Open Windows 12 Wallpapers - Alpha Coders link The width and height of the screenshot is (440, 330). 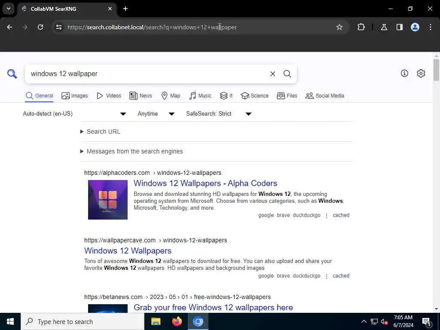(205, 183)
